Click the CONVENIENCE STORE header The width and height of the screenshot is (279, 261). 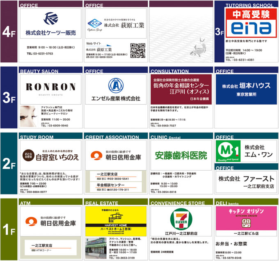(x=178, y=203)
